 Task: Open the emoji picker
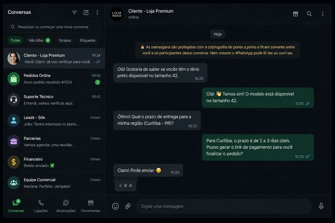click(x=115, y=206)
